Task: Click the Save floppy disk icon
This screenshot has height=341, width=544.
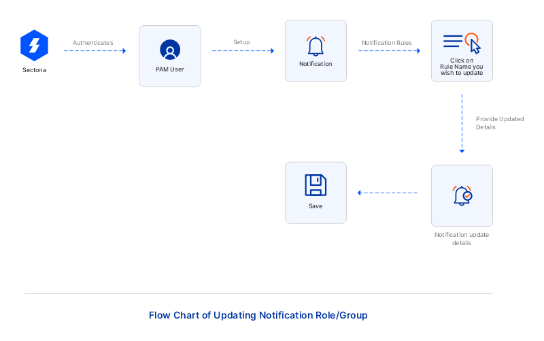Action: [x=316, y=185]
